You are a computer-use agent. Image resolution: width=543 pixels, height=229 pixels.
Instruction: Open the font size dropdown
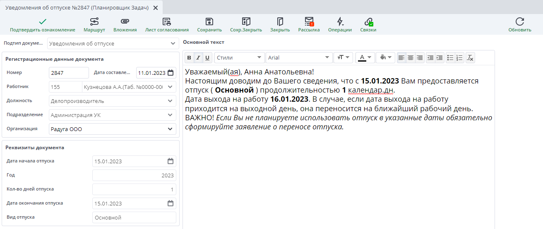[x=344, y=58]
